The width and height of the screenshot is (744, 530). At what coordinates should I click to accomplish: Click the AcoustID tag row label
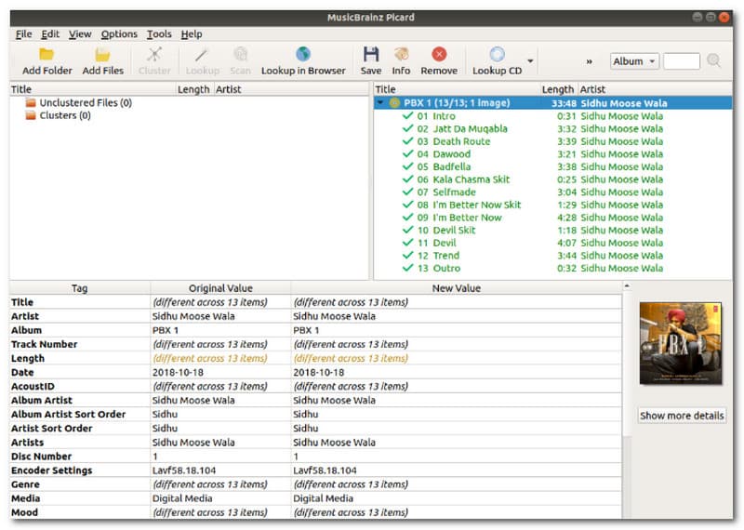(33, 386)
